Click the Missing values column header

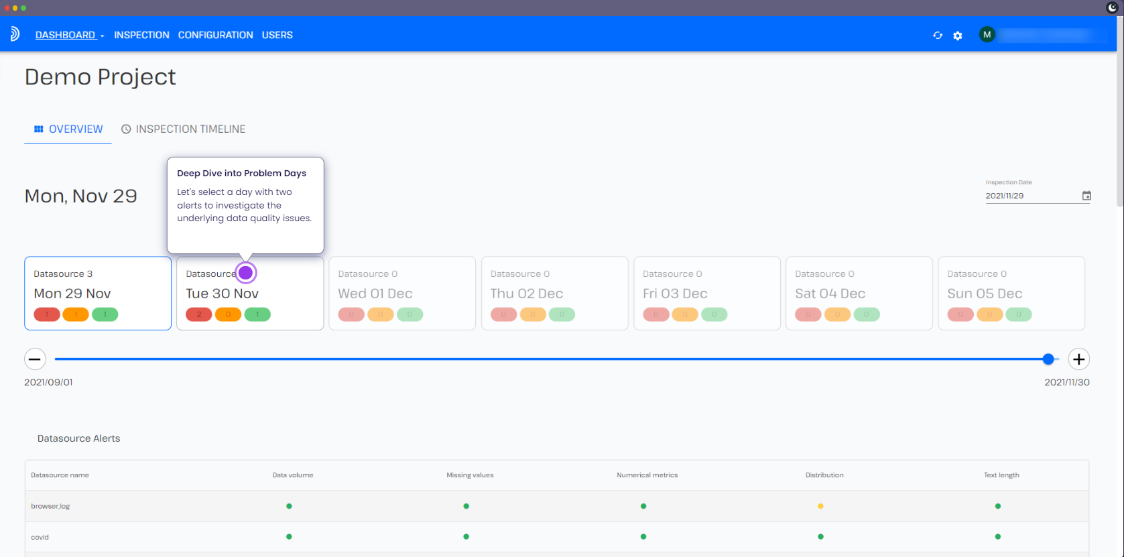pos(470,475)
